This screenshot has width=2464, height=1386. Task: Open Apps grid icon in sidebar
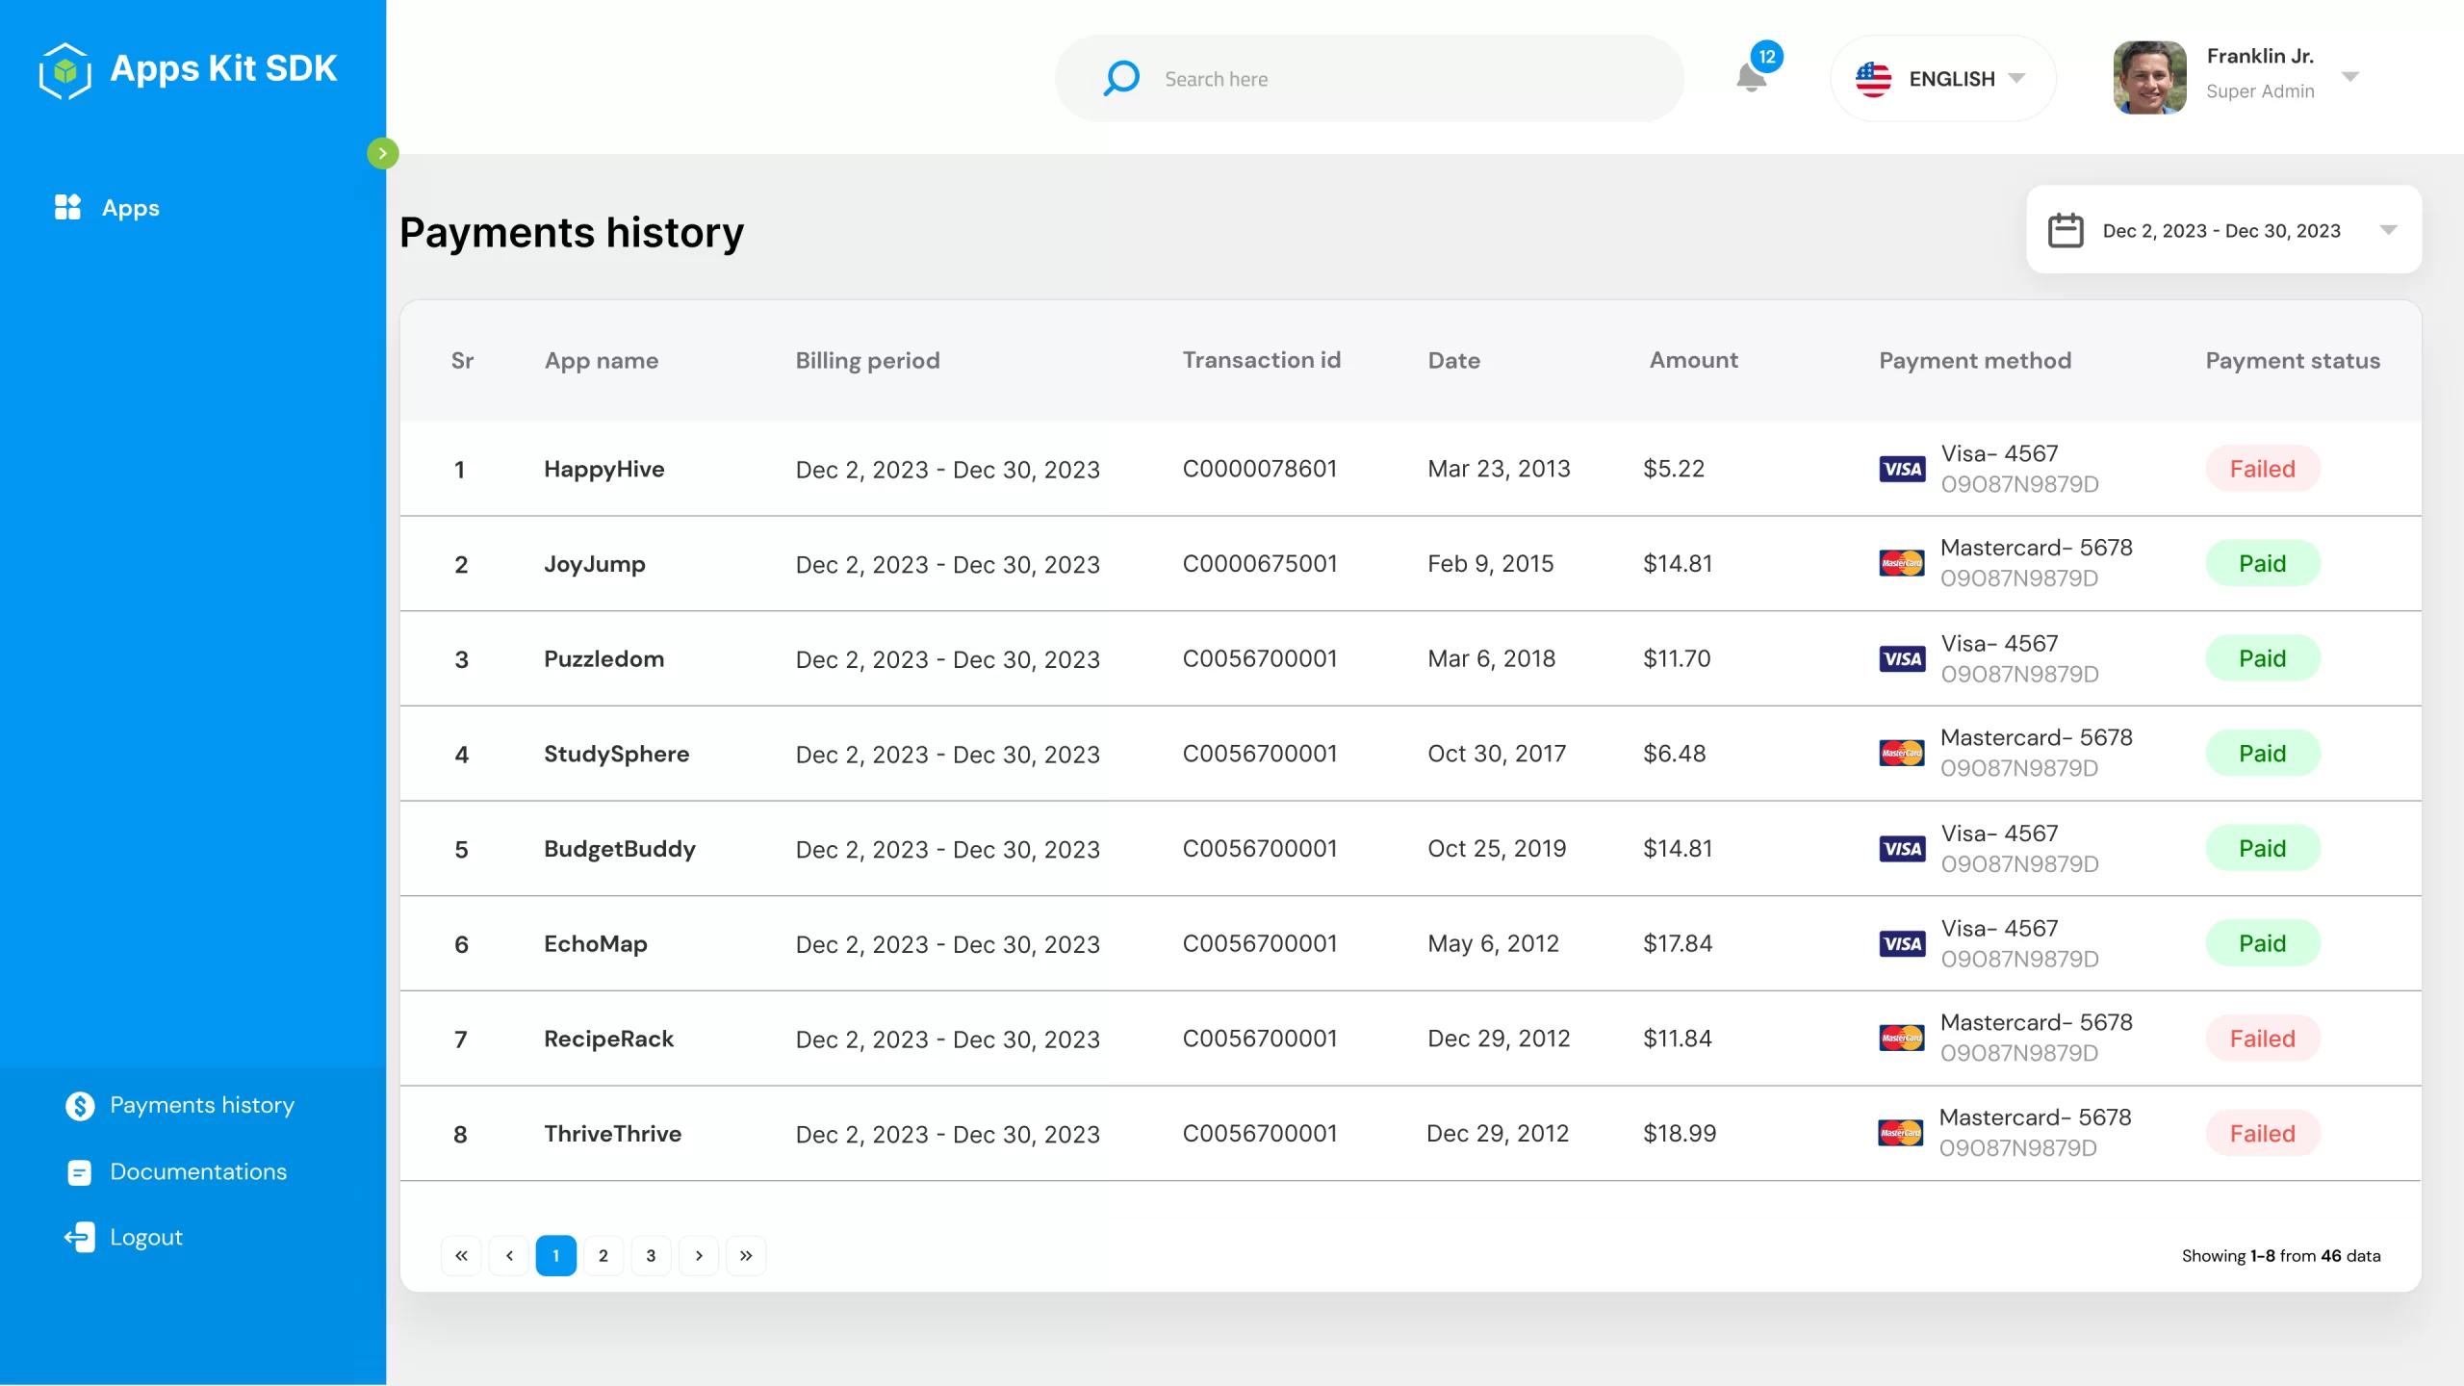67,207
